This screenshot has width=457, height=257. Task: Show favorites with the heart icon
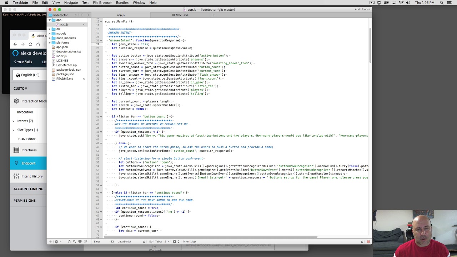[x=80, y=242]
